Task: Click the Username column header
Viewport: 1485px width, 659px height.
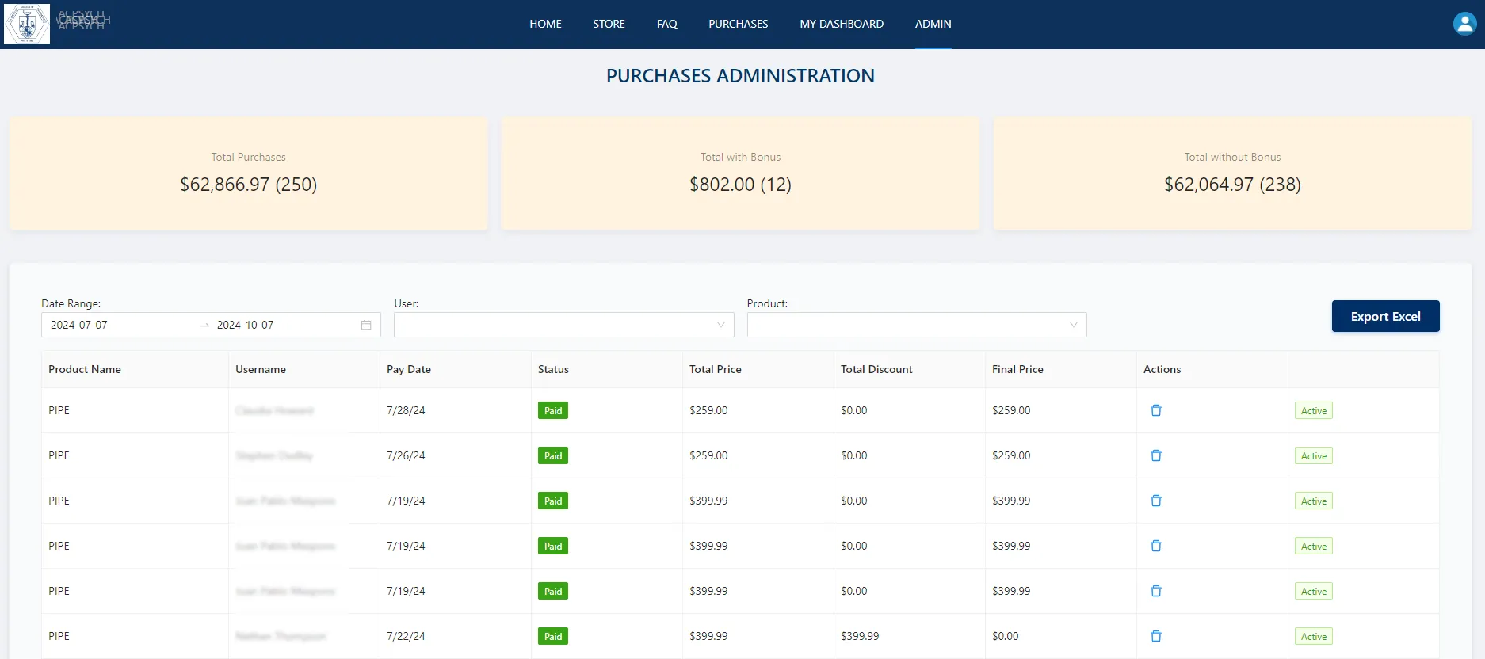Action: click(304, 369)
